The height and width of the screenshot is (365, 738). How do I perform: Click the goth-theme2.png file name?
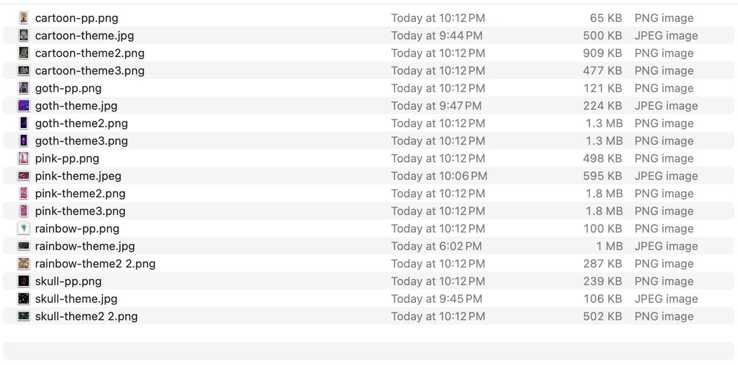81,123
